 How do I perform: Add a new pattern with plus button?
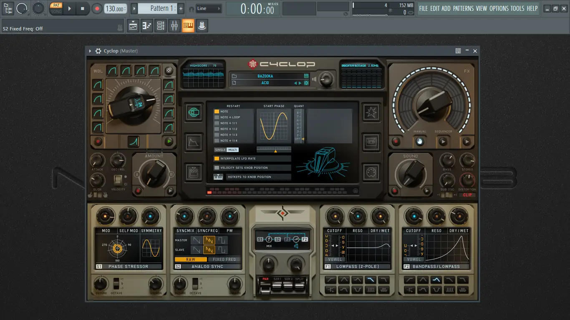[x=181, y=8]
